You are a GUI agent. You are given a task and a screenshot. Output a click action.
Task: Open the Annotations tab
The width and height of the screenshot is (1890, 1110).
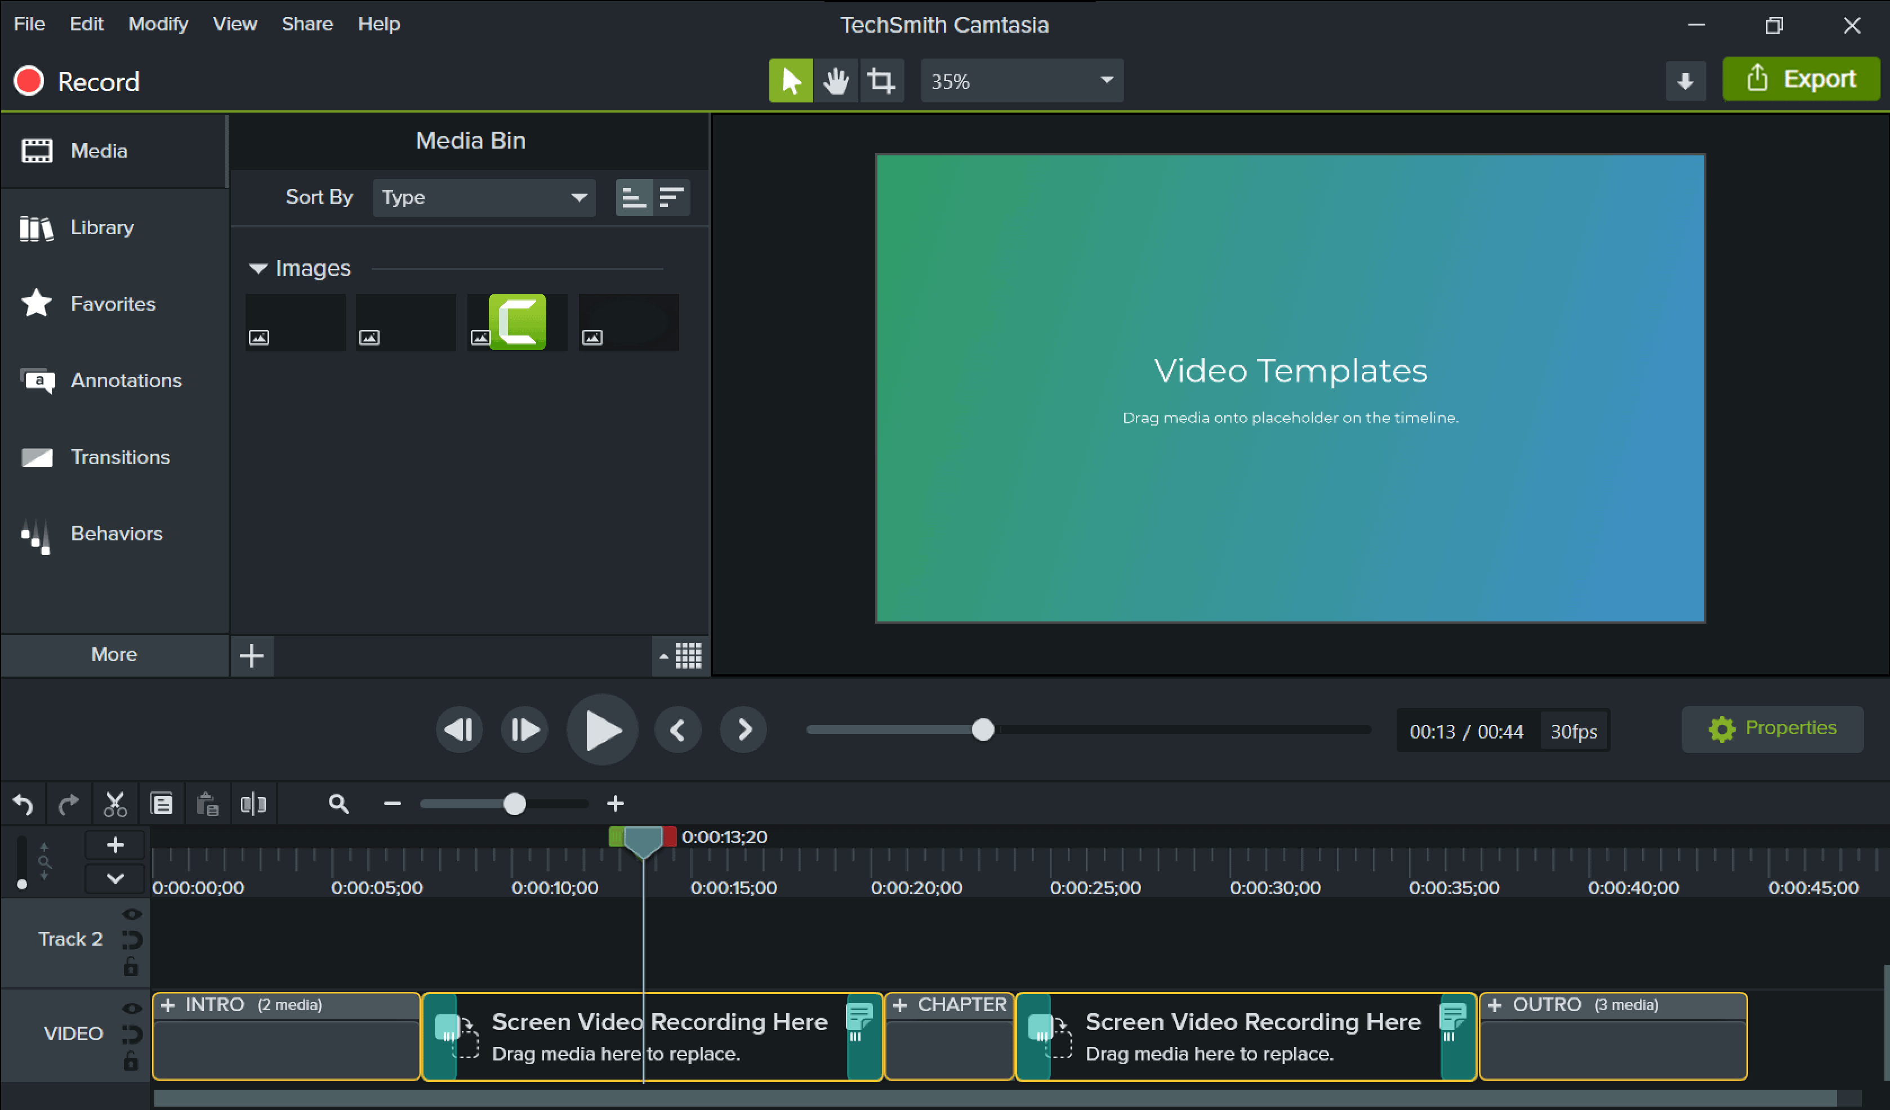[x=113, y=380]
